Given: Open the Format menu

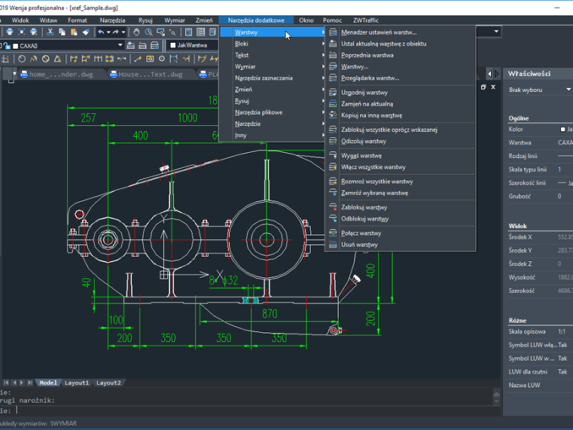Looking at the screenshot, I should tap(78, 20).
